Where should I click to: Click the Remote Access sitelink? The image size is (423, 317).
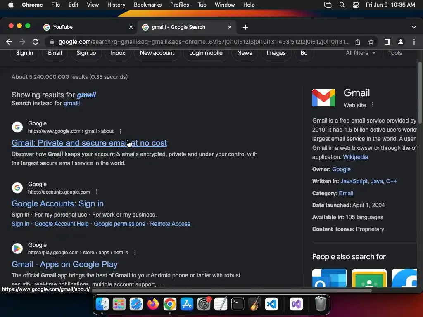pyautogui.click(x=170, y=224)
